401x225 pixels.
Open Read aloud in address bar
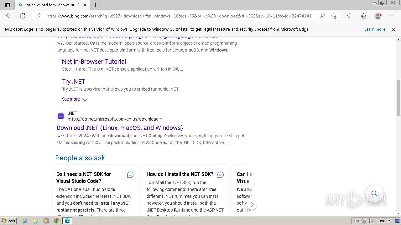tap(322, 16)
